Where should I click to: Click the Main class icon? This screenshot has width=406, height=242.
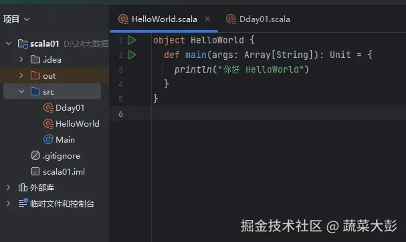click(48, 139)
